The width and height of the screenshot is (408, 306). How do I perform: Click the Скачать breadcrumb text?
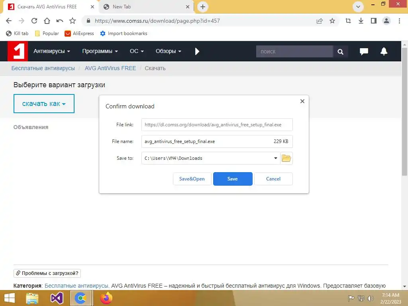(155, 68)
